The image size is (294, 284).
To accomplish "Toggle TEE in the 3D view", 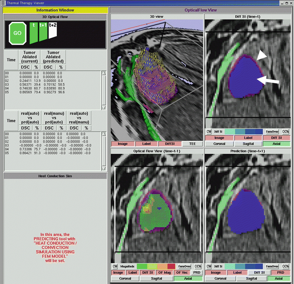I will tap(190, 143).
